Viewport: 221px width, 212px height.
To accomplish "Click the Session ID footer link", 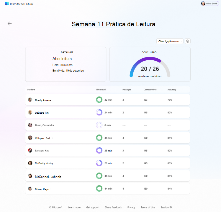I will click(166, 207).
